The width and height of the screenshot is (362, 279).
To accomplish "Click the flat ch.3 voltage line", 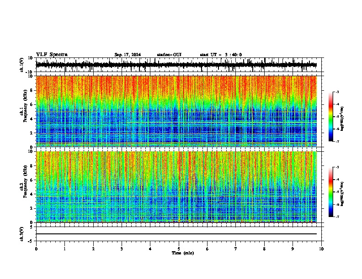I will point(176,234).
